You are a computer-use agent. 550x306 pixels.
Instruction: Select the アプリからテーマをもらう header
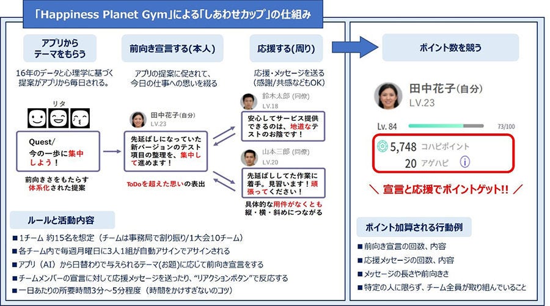(60, 48)
